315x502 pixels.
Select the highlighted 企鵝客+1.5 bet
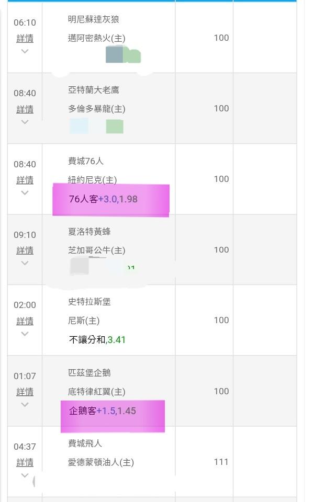pyautogui.click(x=103, y=411)
